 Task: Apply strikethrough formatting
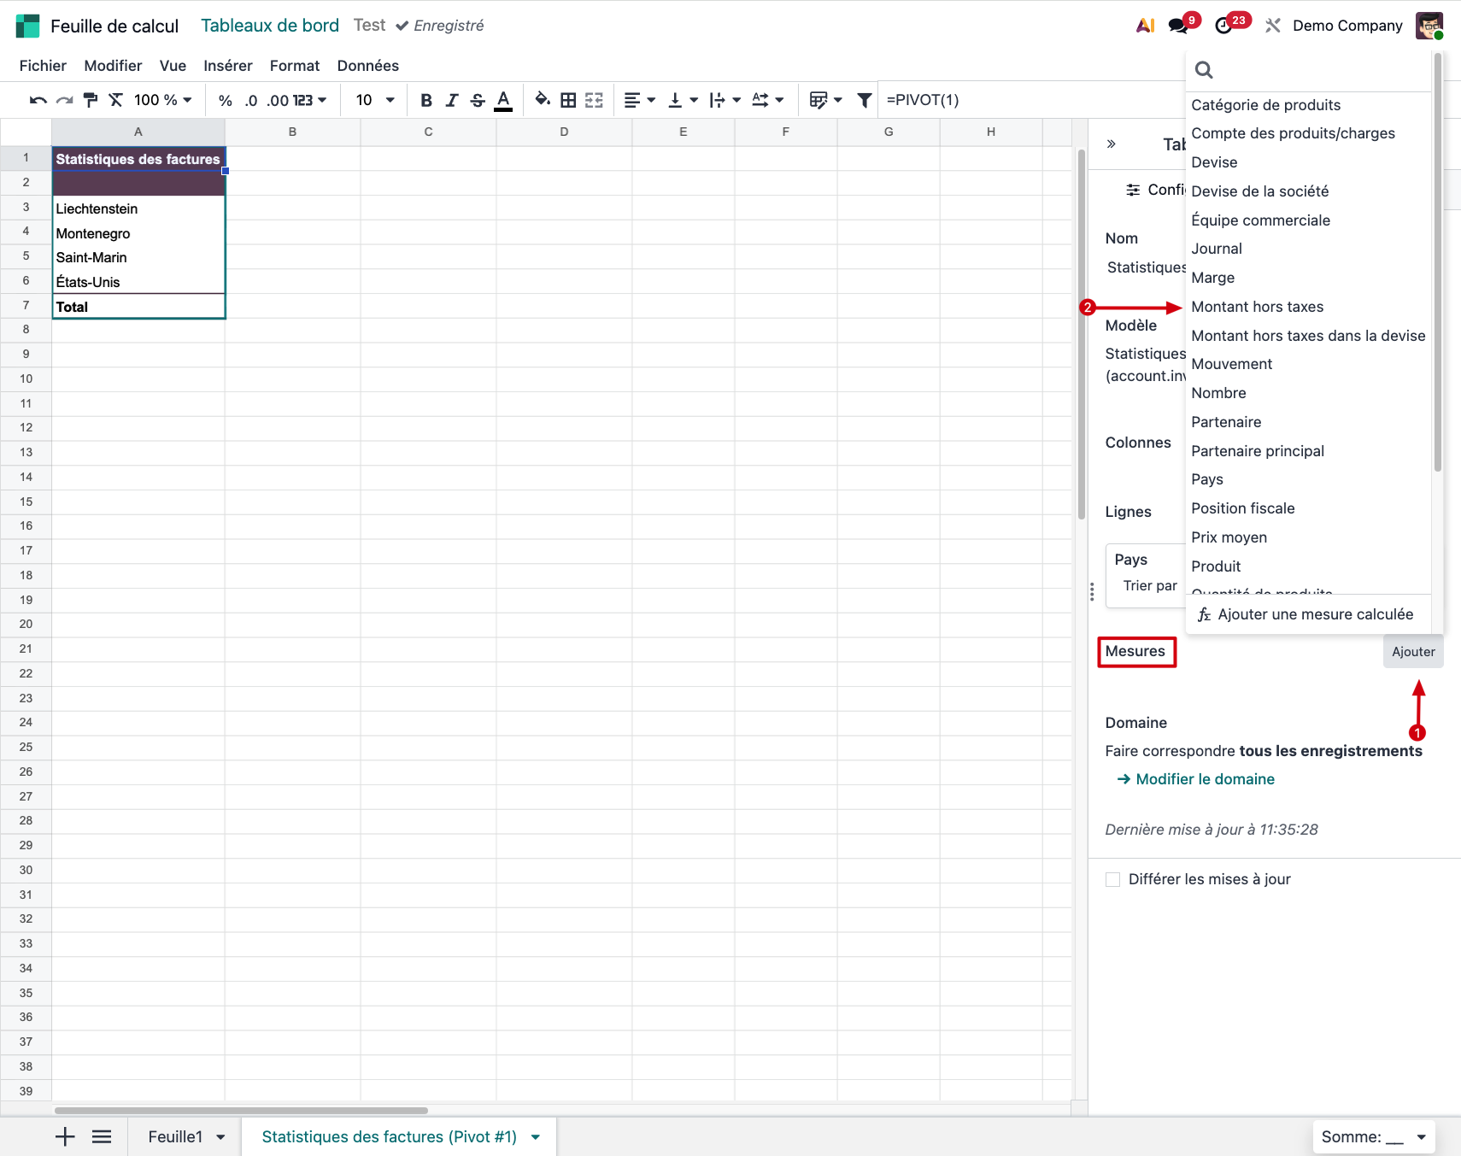(x=478, y=100)
